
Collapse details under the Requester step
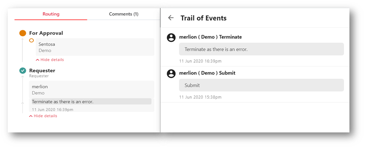point(43,116)
